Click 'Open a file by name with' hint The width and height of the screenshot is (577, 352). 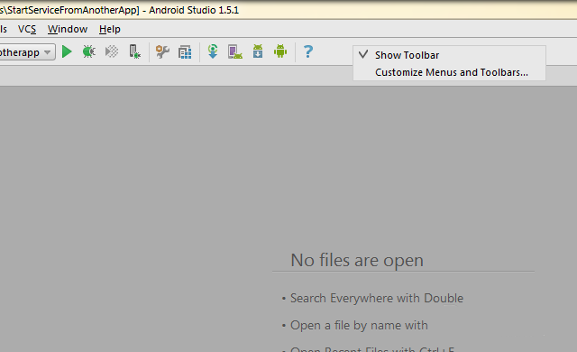(359, 325)
